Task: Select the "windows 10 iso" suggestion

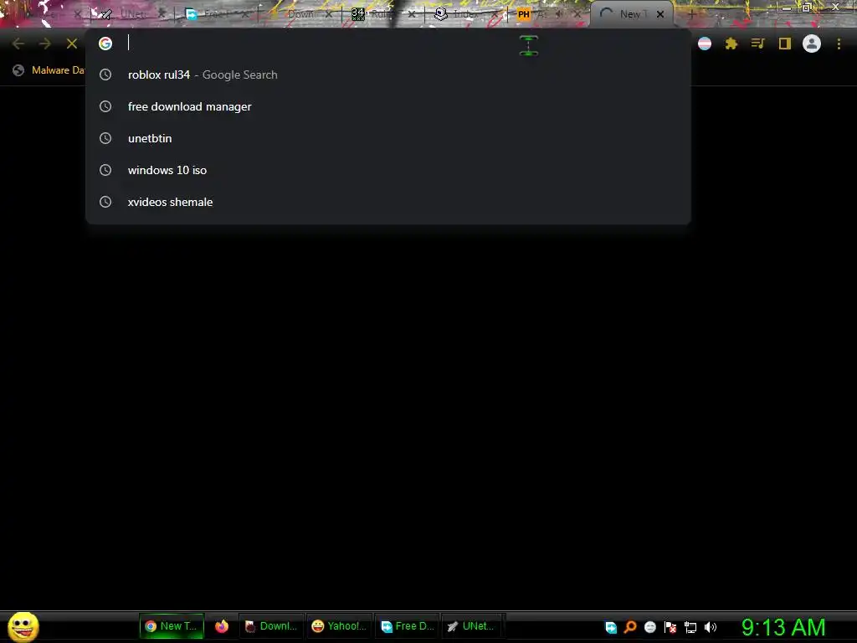Action: 388,170
